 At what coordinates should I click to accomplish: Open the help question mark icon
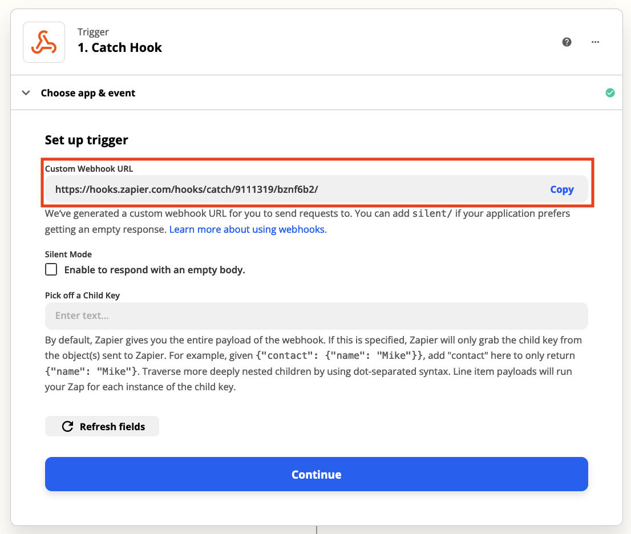tap(567, 42)
